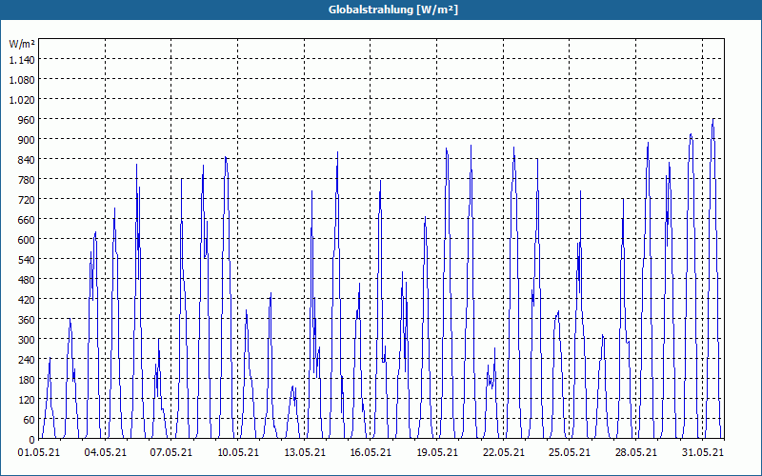Click the highest radiation peak near 31.05.21
This screenshot has height=476, width=762.
pos(712,120)
